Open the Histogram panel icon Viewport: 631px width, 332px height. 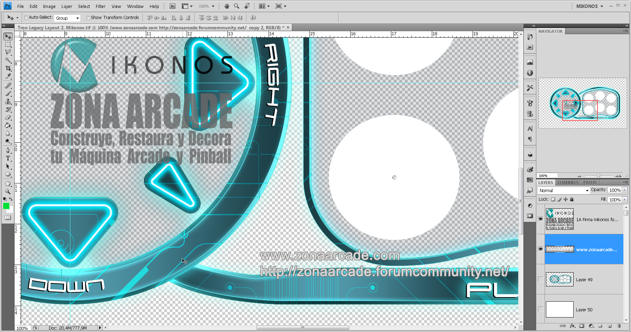pos(530,63)
